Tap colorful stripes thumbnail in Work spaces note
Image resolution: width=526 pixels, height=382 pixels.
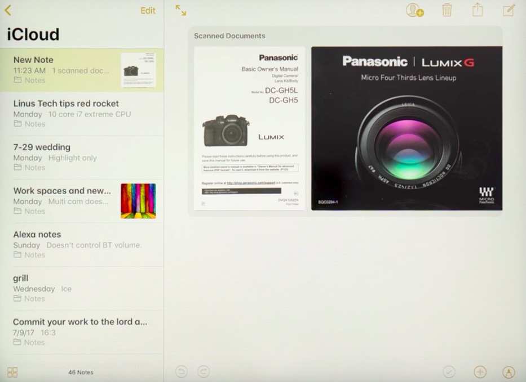138,201
